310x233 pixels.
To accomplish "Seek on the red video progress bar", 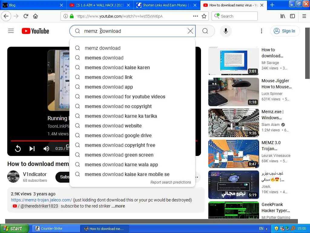I will (x=40, y=141).
